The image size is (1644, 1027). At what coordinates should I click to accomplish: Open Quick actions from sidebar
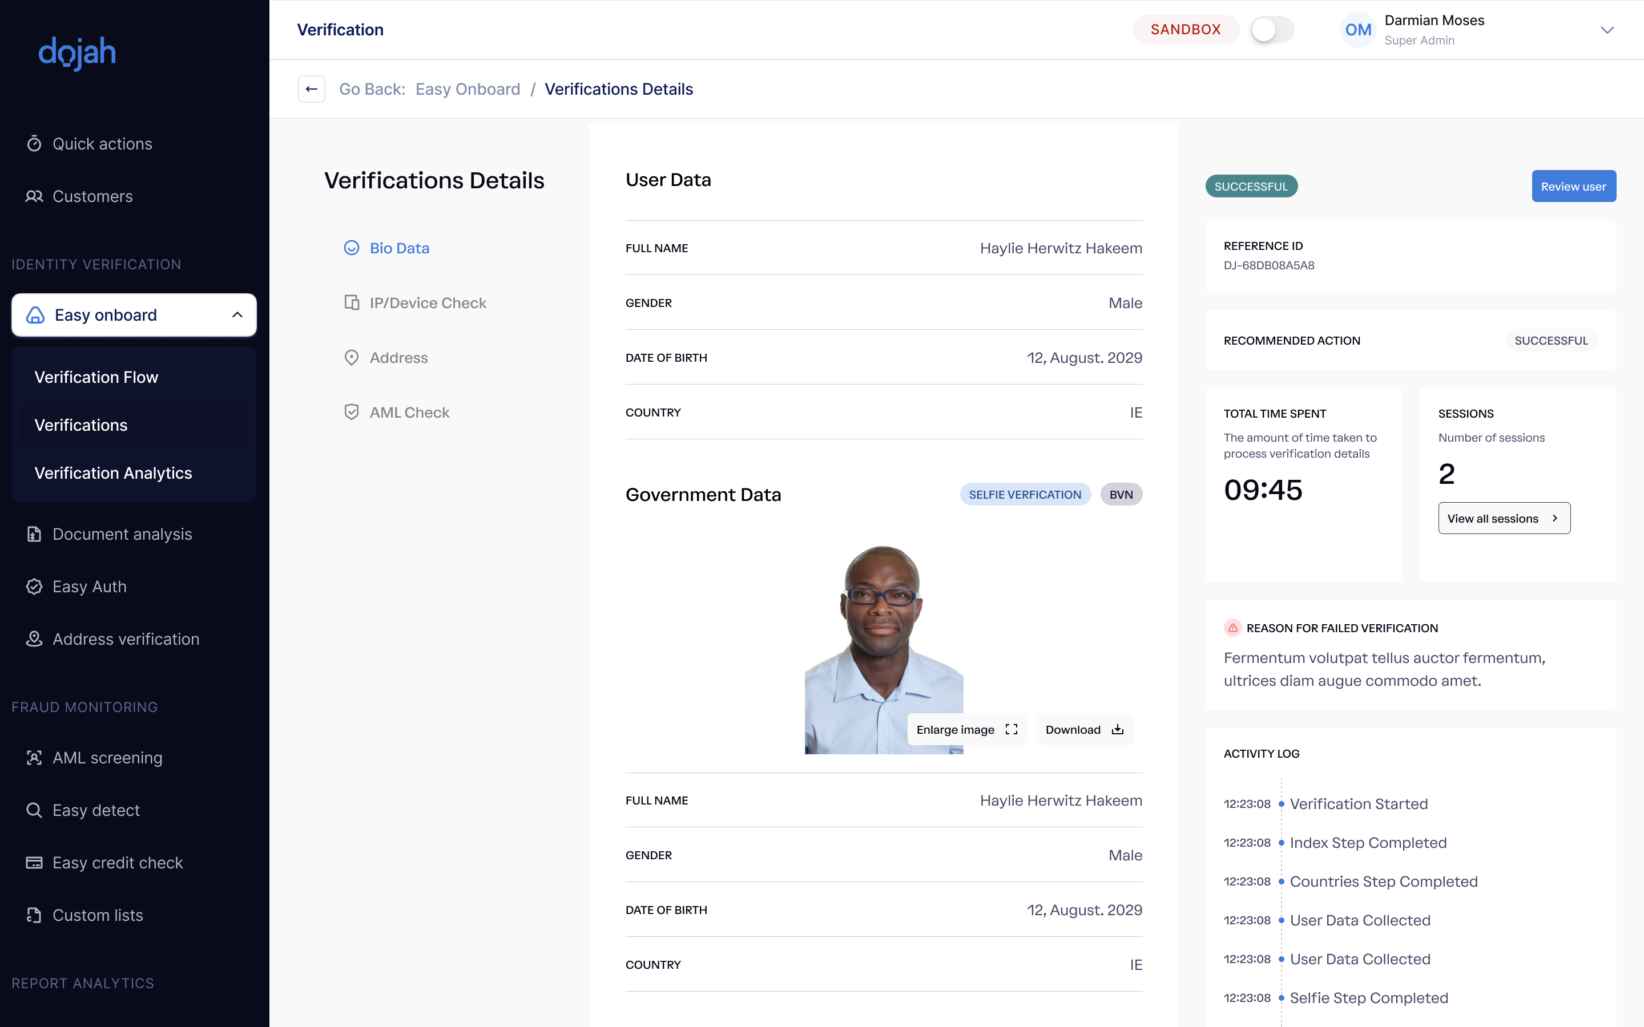point(102,144)
